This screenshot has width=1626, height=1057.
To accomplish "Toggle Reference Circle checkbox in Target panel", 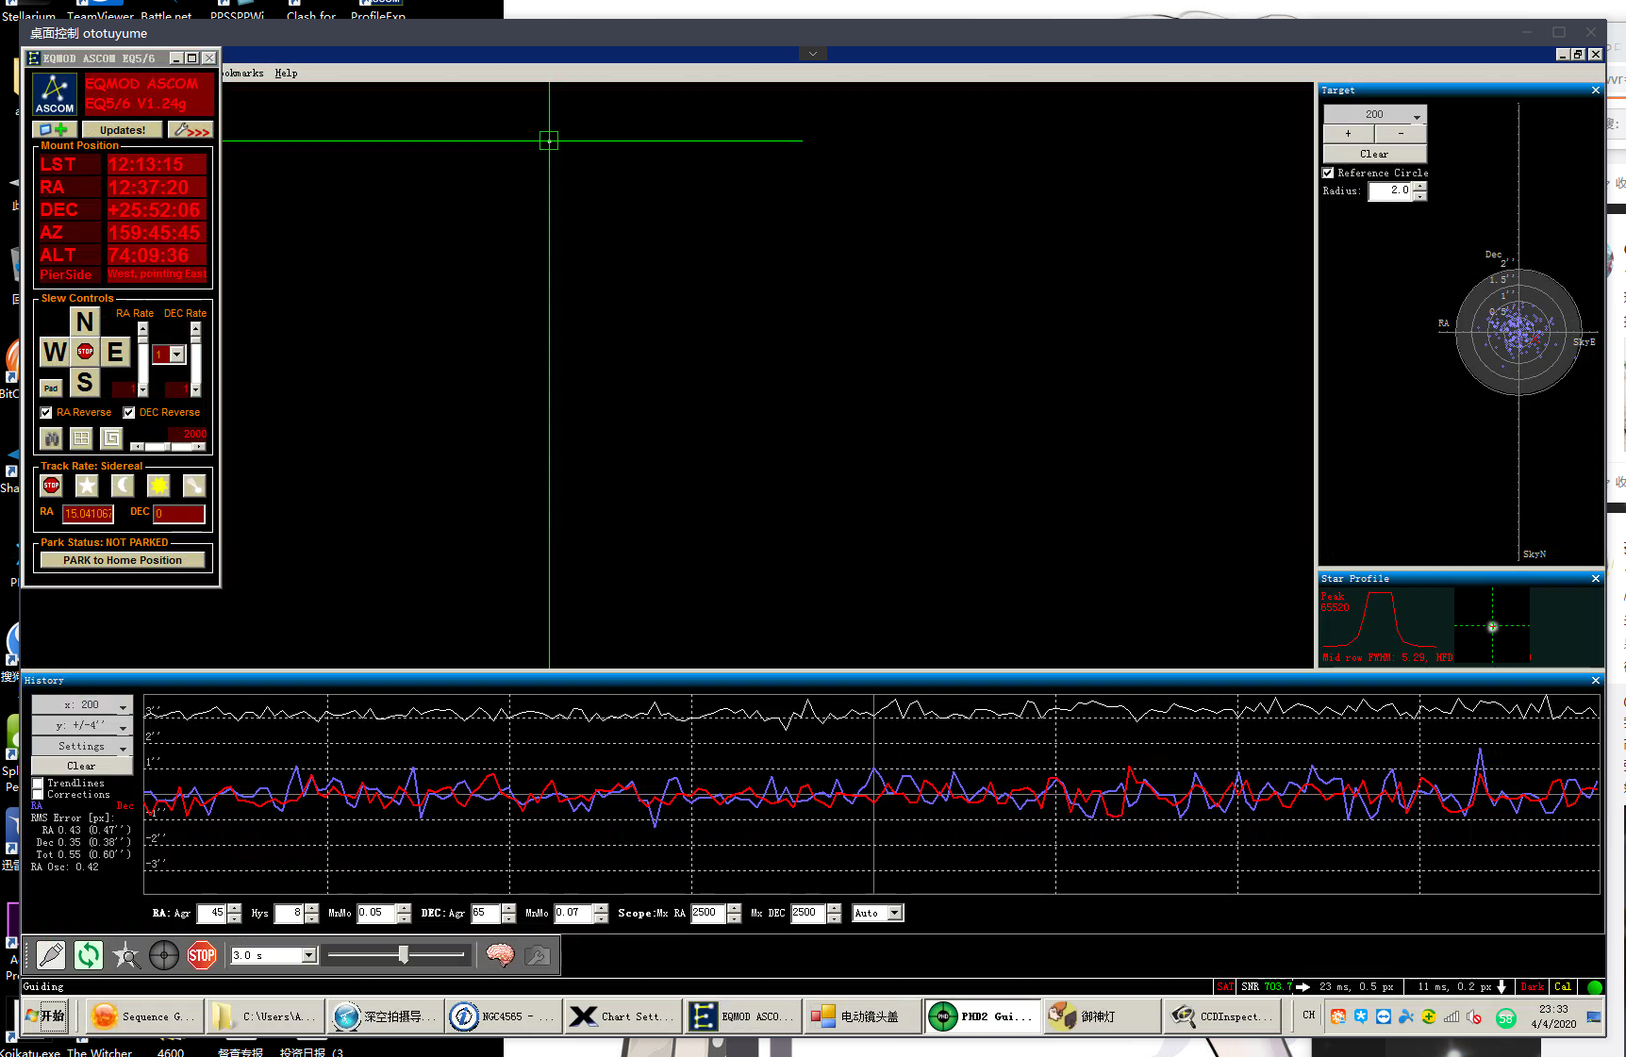I will pos(1328,173).
